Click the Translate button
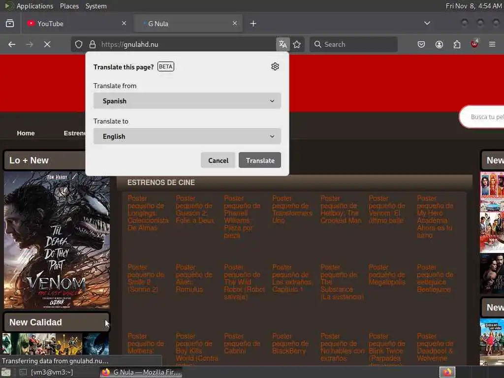 tap(260, 160)
